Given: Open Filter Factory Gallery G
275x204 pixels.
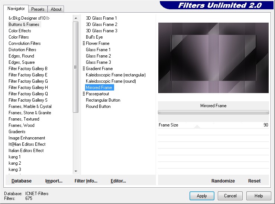Looking at the screenshot, I should [28, 81].
